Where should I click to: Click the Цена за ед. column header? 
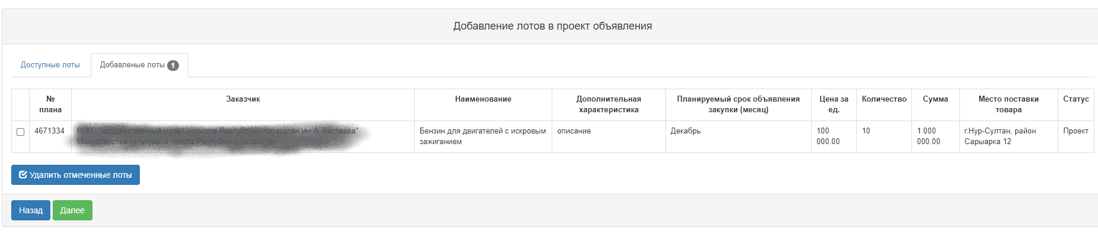[x=834, y=105]
